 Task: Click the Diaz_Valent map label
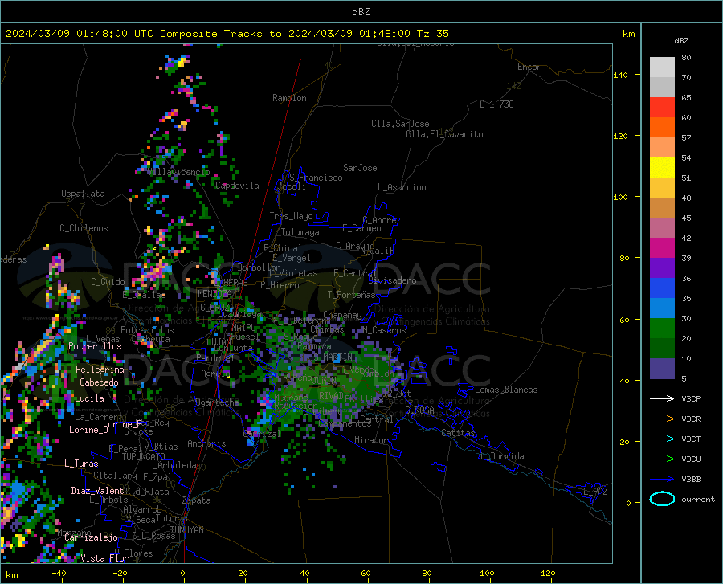(97, 491)
